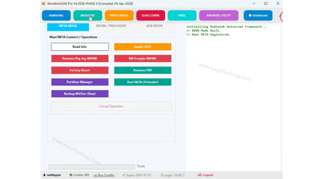Screen dimensions: 323x179
Task: Click the Credits coin icon
Action: [x=71, y=175]
